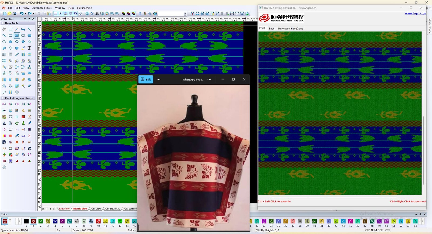Click Edit button in the photo viewer

(146, 80)
